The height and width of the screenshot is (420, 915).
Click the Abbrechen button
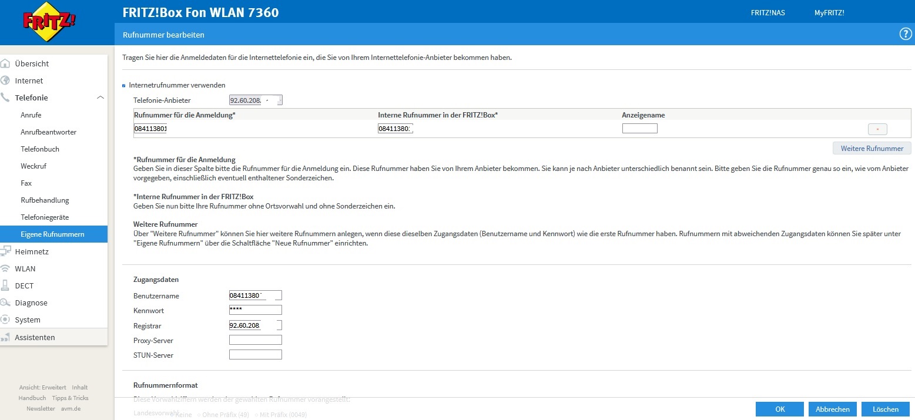(833, 409)
